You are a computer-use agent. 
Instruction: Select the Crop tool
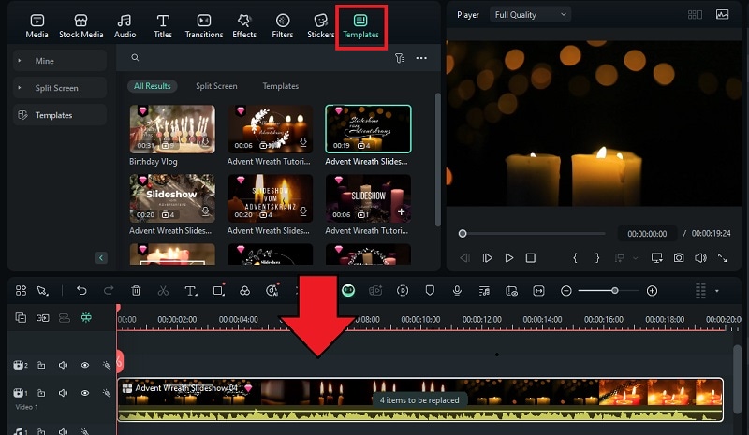coord(219,290)
